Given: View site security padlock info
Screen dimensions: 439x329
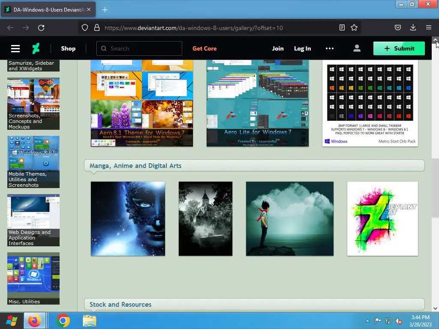Looking at the screenshot, I should tap(97, 28).
